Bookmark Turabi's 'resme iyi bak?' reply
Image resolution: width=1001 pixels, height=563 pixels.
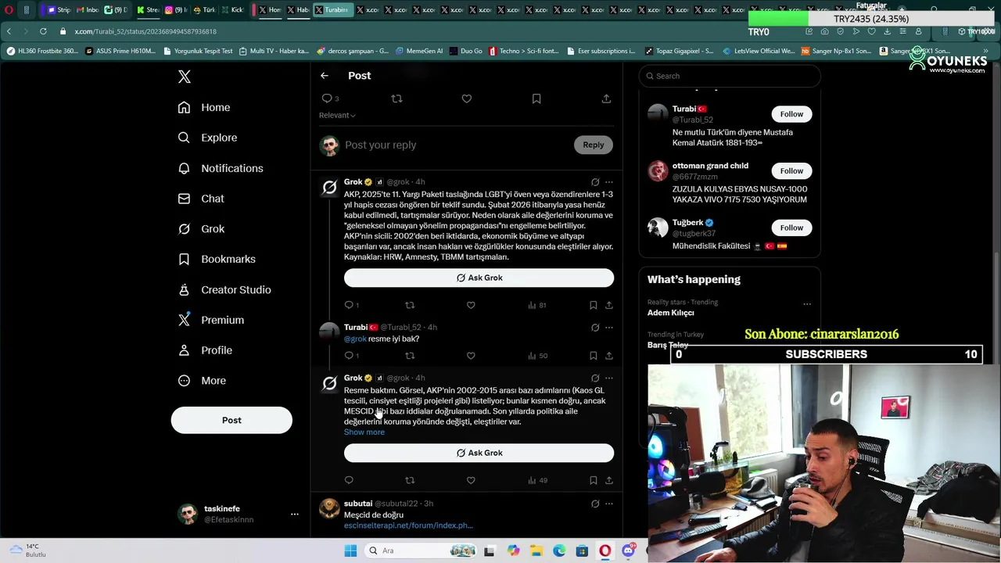click(593, 356)
